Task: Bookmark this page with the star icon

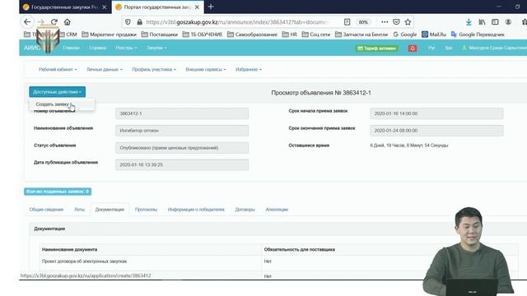Action: (408, 22)
